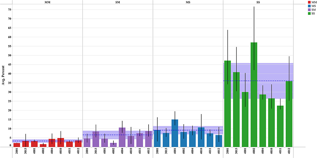The width and height of the screenshot is (317, 158).
Task: Select the blue 4002 bar in MS panel
Action: [x=184, y=139]
